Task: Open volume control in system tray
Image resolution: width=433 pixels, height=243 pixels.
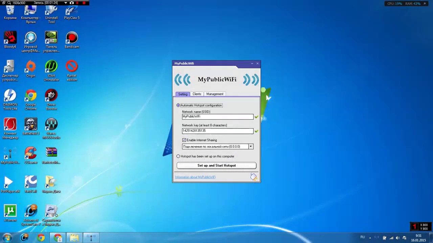Action: (x=397, y=238)
